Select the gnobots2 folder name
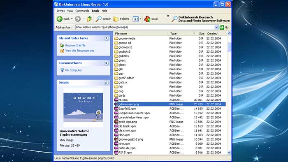288x162 pixels. pyautogui.click(x=124, y=51)
